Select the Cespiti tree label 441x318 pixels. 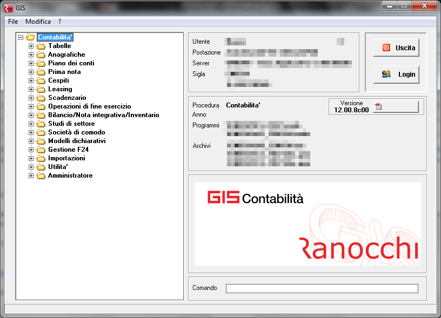(58, 80)
